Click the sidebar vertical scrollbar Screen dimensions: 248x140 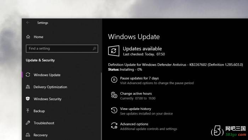(101, 106)
